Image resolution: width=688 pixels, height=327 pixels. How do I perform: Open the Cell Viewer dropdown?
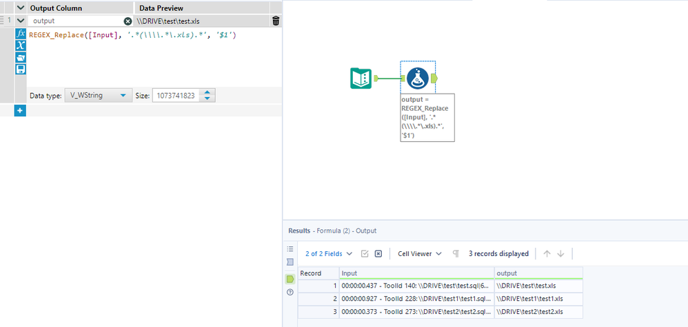click(419, 253)
